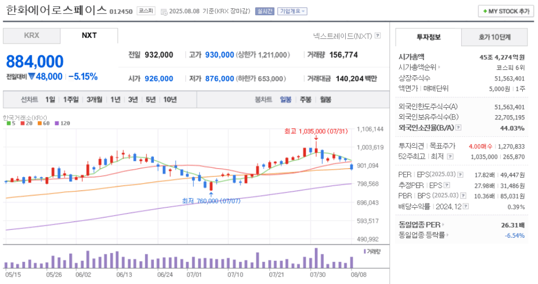The height and width of the screenshot is (284, 538).
Task: Click the 선차트 label
Action: (x=29, y=99)
